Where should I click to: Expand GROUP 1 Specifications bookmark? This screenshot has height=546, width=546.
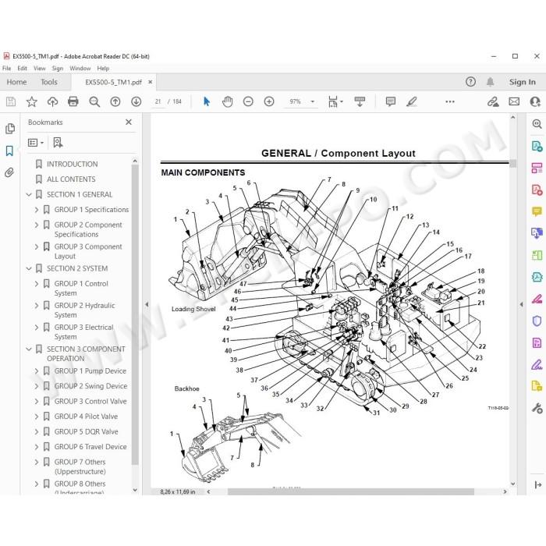[37, 209]
